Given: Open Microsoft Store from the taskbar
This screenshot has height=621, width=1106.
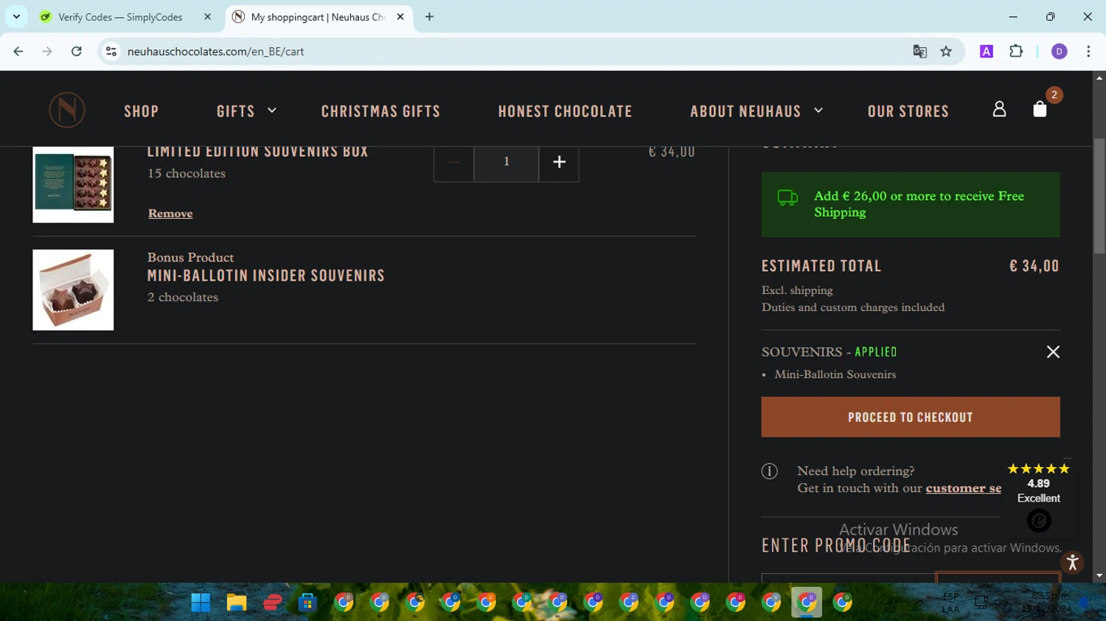Looking at the screenshot, I should point(307,603).
